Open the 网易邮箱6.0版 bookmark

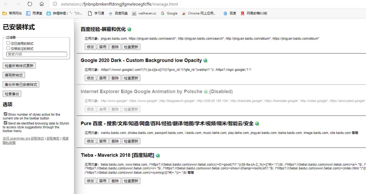point(254,13)
